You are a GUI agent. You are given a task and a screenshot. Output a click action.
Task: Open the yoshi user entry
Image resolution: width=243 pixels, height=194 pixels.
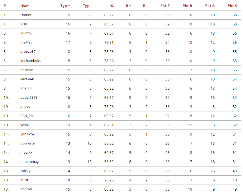[25, 125]
